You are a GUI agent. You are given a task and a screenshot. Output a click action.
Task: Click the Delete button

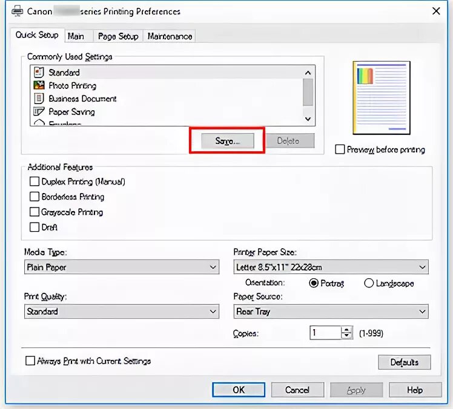tap(290, 141)
